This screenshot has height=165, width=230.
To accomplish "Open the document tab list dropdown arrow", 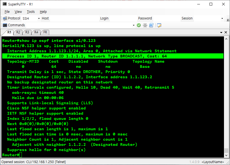I will (x=221, y=33).
